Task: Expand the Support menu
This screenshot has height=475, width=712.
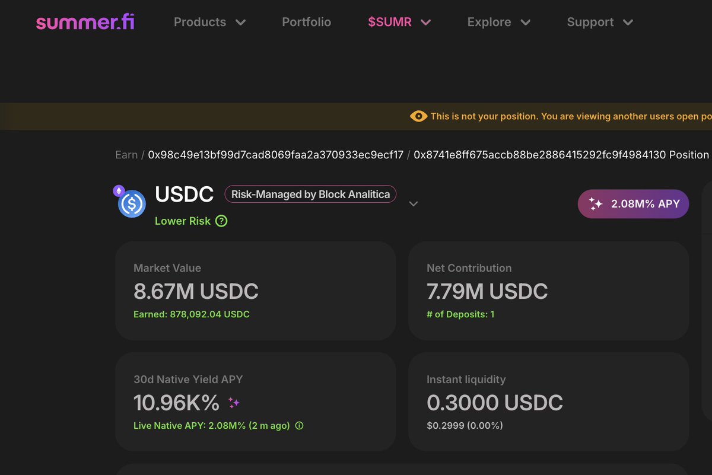Action: tap(600, 23)
